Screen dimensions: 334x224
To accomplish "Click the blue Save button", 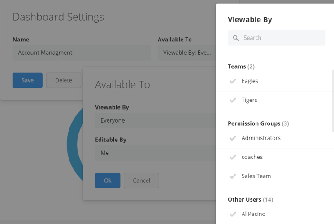I will coord(27,80).
